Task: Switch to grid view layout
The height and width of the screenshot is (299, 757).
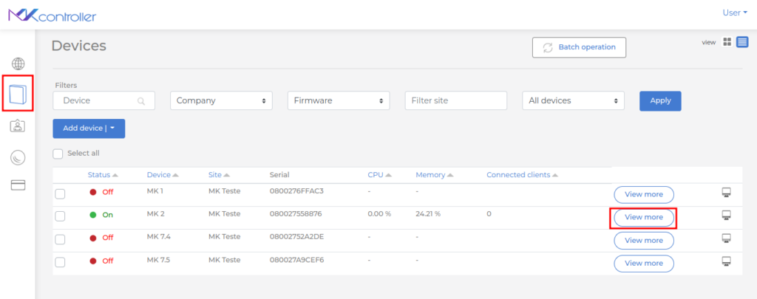Action: click(727, 43)
